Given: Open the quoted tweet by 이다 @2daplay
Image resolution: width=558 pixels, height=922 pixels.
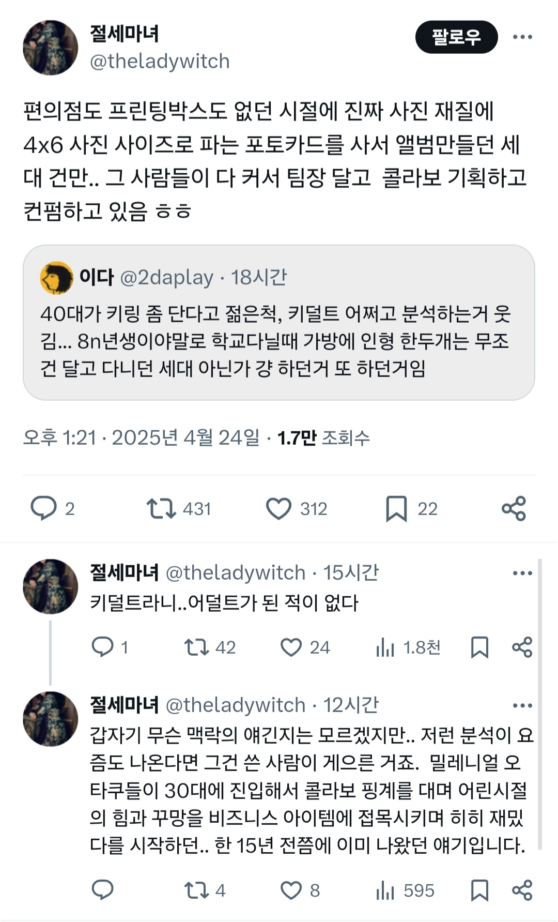Looking at the screenshot, I should click(x=278, y=322).
